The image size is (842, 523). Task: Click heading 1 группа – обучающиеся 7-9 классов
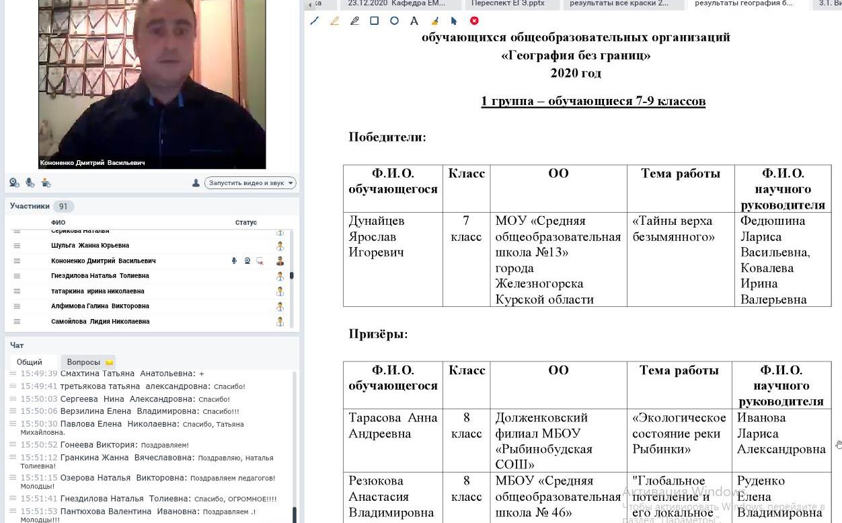coord(593,102)
